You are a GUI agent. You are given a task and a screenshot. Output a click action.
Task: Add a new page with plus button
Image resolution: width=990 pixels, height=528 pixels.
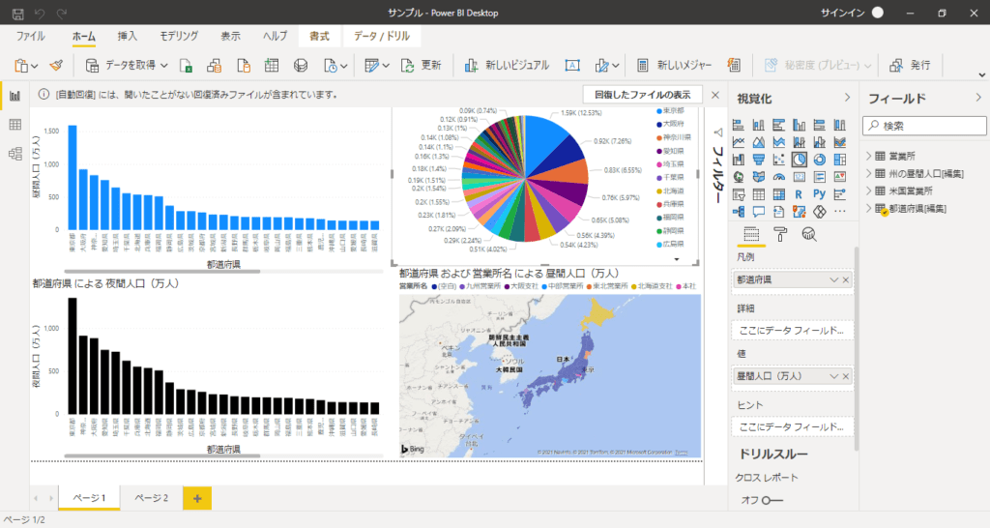[197, 498]
